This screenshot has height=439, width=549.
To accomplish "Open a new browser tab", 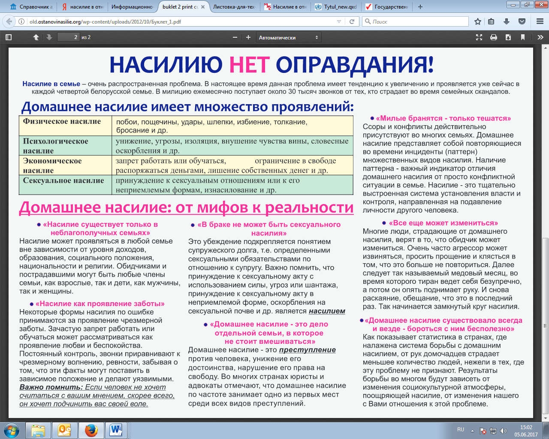I will point(420,7).
